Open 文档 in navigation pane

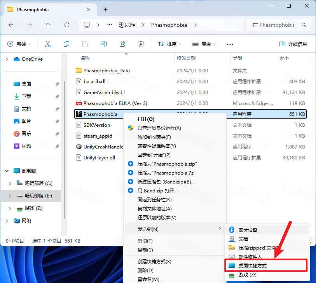pyautogui.click(x=26, y=109)
